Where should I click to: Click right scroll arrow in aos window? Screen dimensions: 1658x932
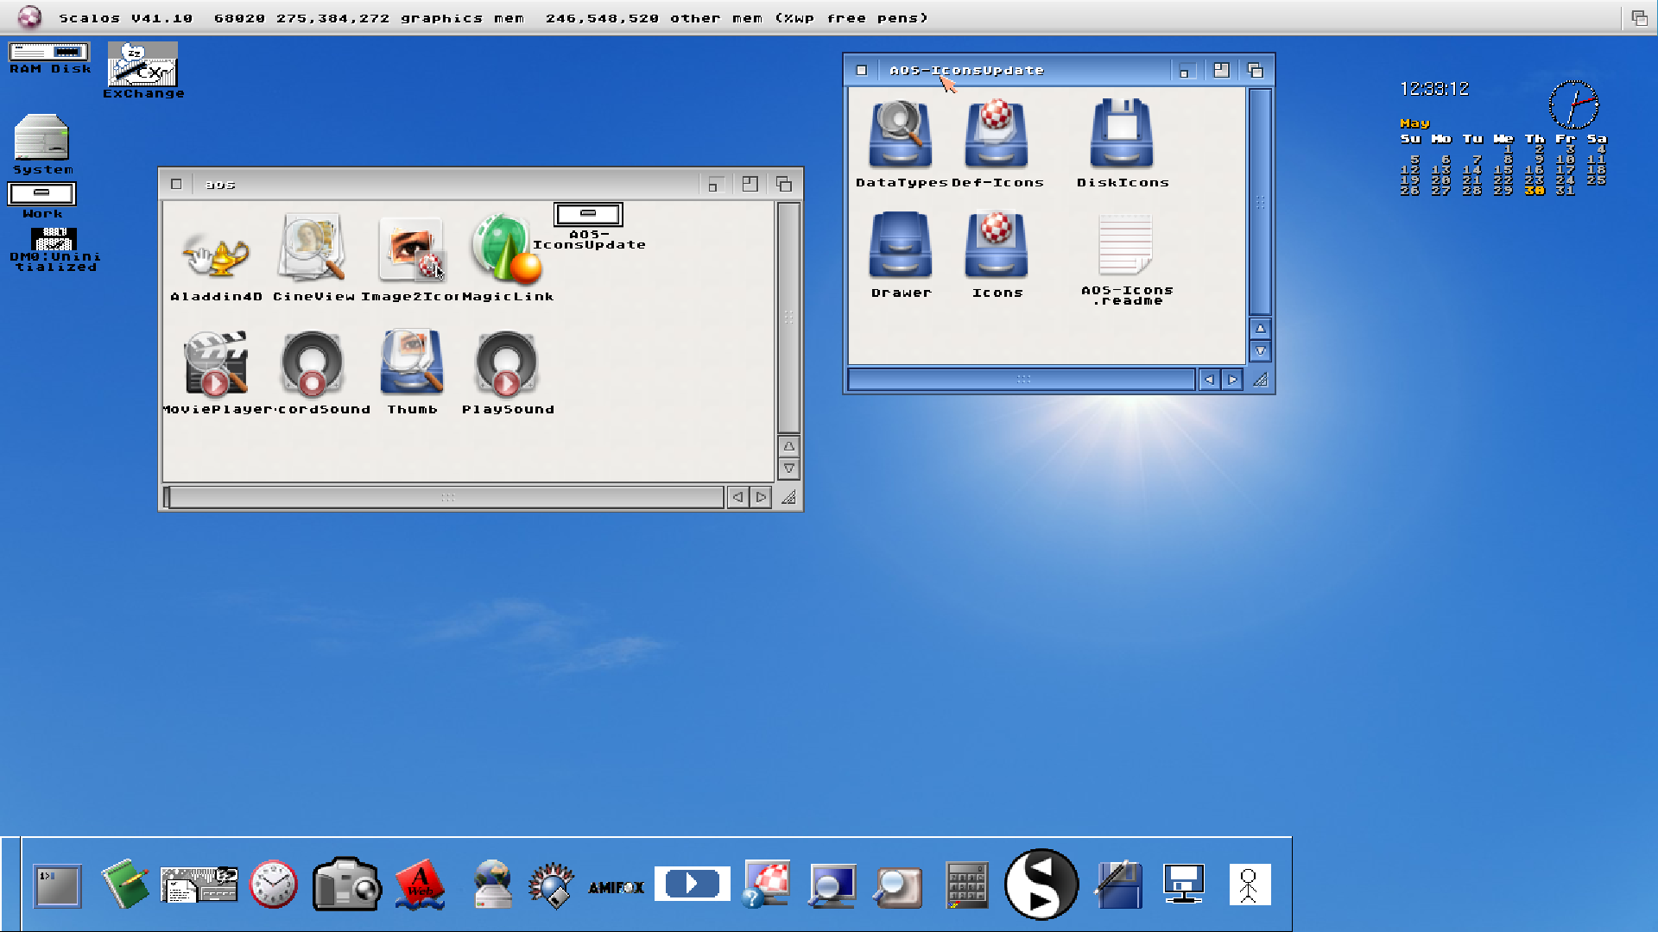pyautogui.click(x=761, y=497)
